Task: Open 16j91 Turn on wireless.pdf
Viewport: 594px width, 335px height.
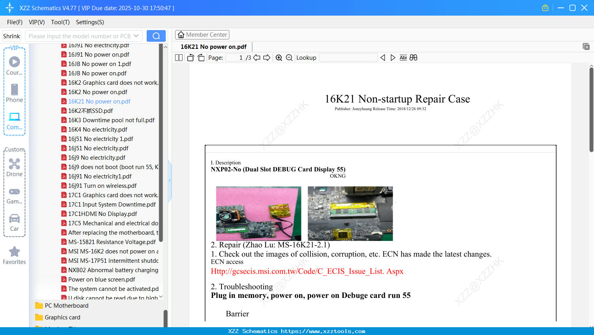Action: pos(99,186)
